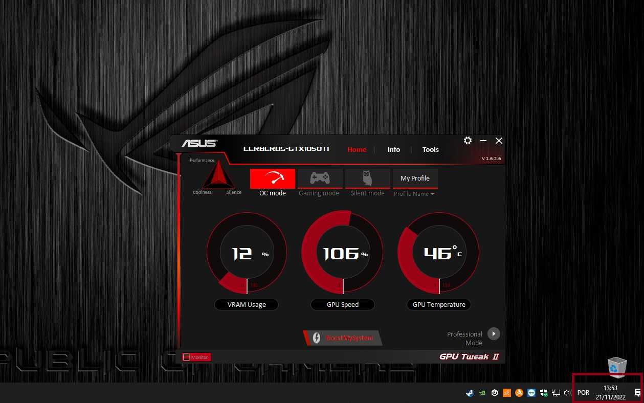Viewport: 644px width, 403px height.
Task: Change POR input language indicator
Action: coord(583,393)
